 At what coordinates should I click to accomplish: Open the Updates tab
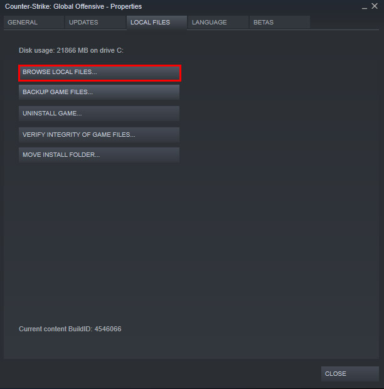click(x=95, y=23)
